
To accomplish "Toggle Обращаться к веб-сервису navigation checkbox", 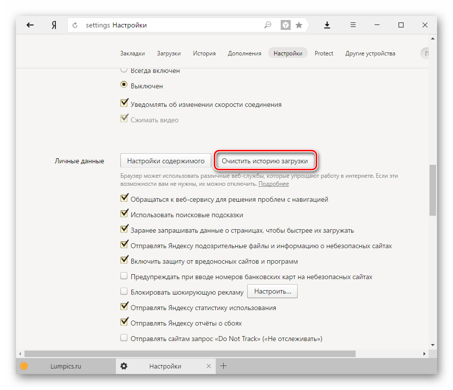I will tap(124, 198).
